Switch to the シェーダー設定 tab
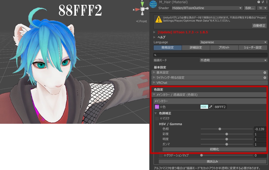 tap(253, 48)
